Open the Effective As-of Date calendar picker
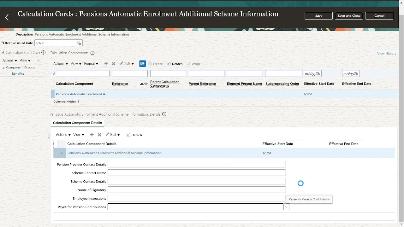The height and width of the screenshot is (227, 404). (x=79, y=43)
